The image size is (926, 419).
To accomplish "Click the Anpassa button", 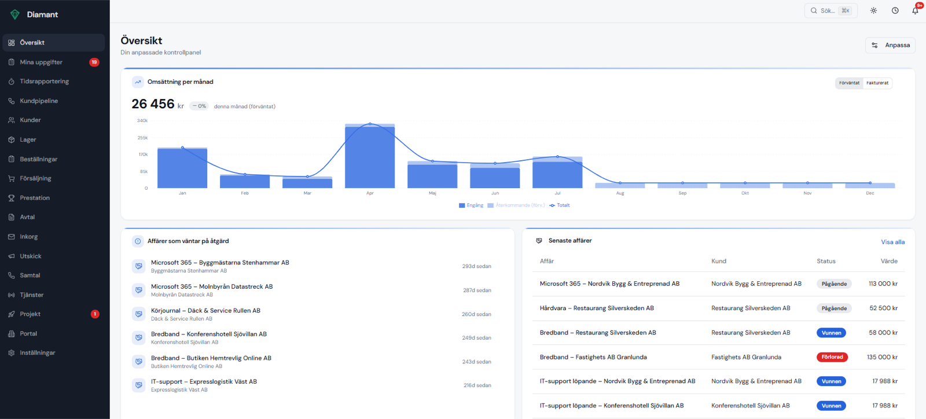I will (x=890, y=45).
